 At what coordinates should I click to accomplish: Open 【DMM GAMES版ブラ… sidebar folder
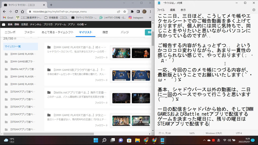point(21,61)
